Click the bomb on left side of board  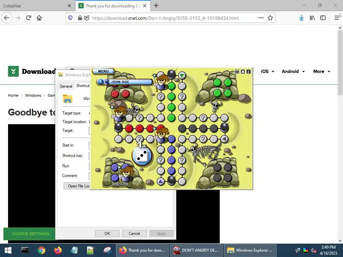pyautogui.click(x=118, y=127)
